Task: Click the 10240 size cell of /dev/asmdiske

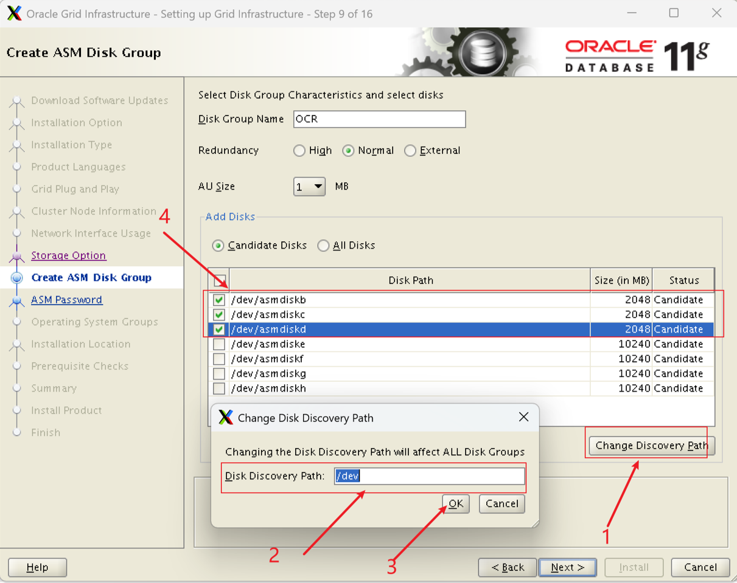Action: (x=621, y=344)
